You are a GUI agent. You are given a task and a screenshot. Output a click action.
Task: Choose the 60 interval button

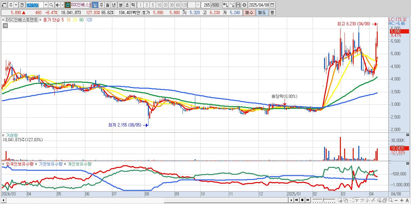pos(178,5)
